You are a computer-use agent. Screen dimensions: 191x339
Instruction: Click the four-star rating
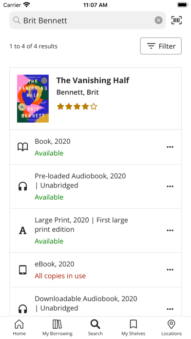(x=77, y=107)
